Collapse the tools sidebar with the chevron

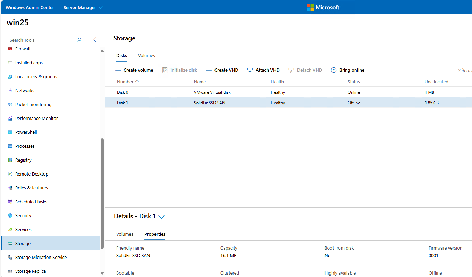click(x=95, y=40)
